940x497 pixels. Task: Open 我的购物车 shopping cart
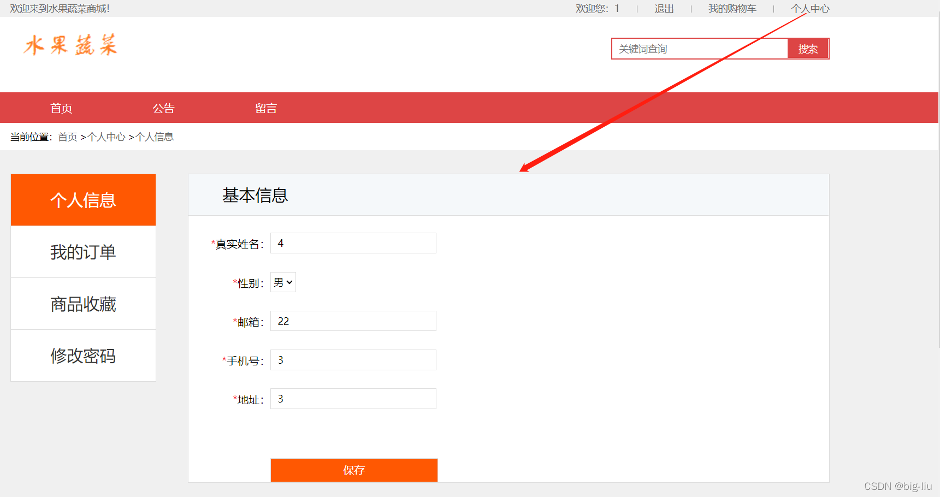pyautogui.click(x=732, y=9)
